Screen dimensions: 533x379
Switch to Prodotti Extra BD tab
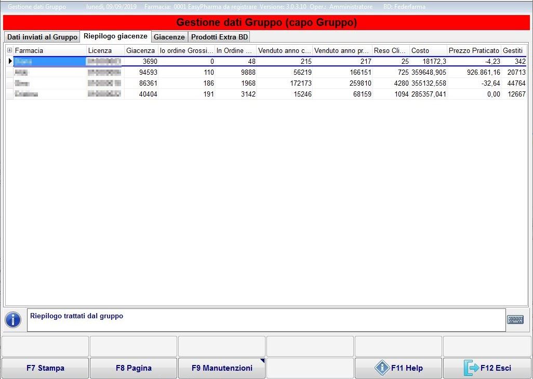[219, 37]
